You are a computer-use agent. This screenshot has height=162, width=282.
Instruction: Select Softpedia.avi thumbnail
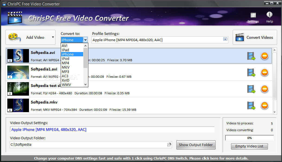tap(18, 56)
